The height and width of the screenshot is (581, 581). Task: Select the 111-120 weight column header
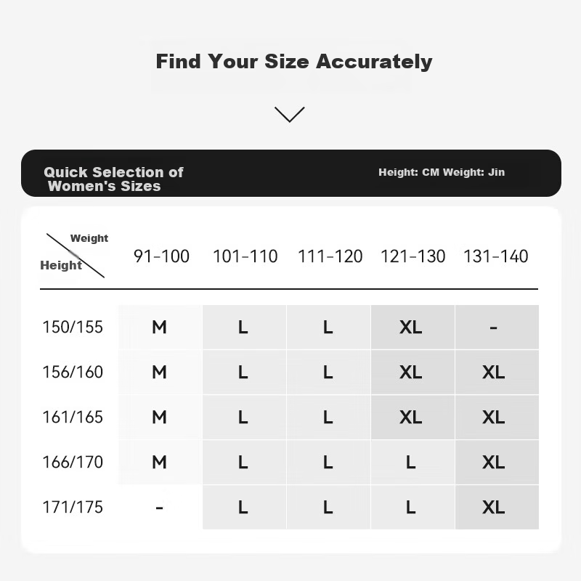point(330,256)
